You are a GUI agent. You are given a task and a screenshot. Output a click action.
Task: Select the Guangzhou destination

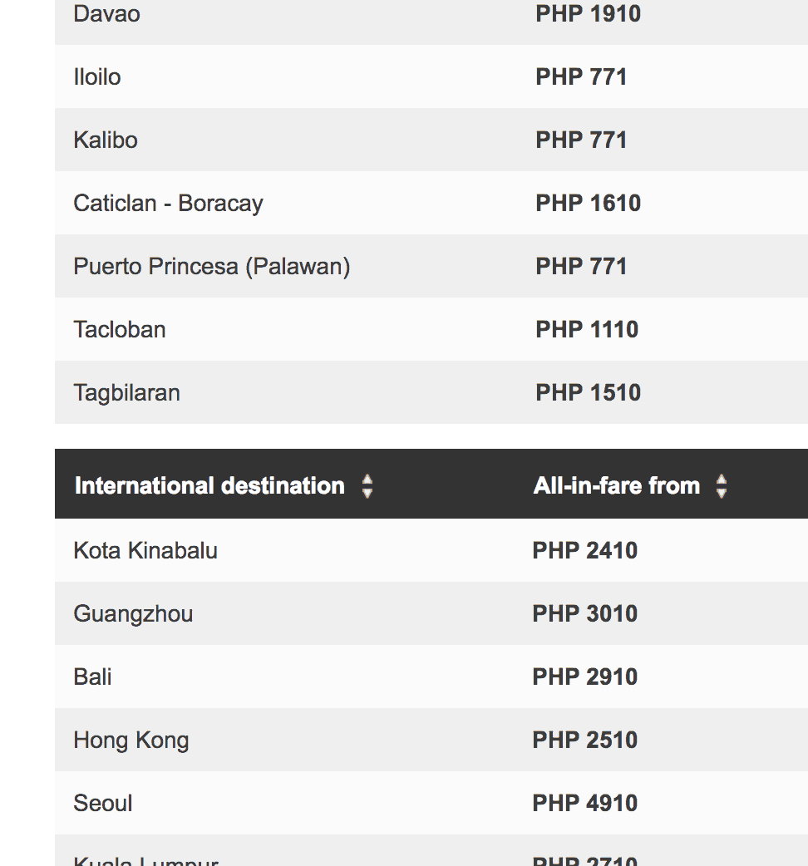click(x=133, y=614)
